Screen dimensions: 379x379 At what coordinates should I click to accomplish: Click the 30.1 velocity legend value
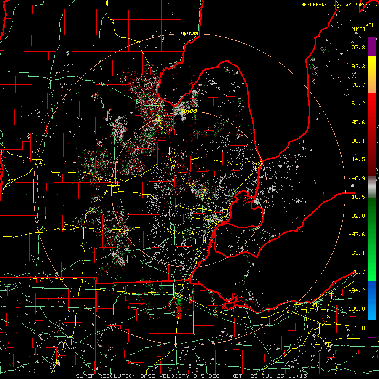pyautogui.click(x=358, y=141)
